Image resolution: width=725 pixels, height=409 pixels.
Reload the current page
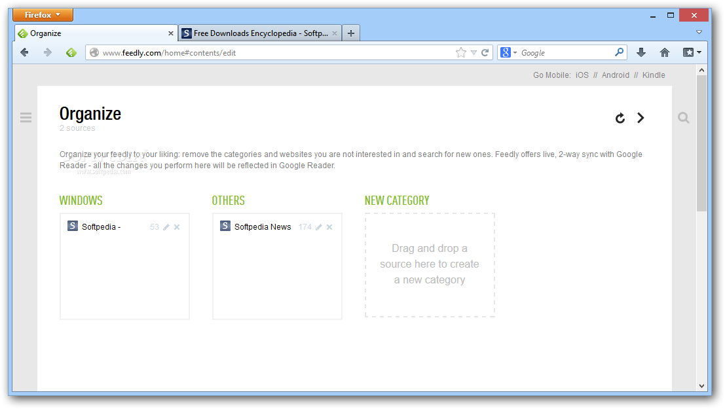click(485, 53)
